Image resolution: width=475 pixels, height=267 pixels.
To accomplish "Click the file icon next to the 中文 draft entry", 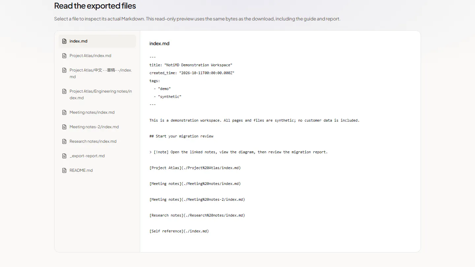I will pyautogui.click(x=64, y=70).
